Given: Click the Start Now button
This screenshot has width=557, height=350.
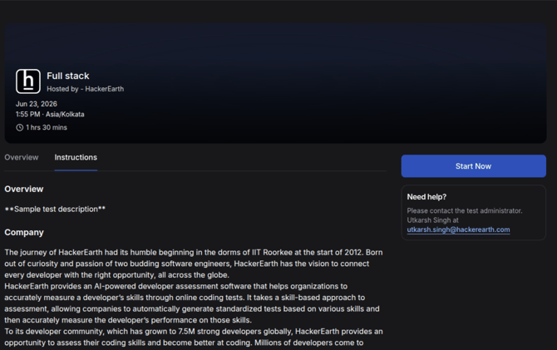Looking at the screenshot, I should click(x=474, y=166).
